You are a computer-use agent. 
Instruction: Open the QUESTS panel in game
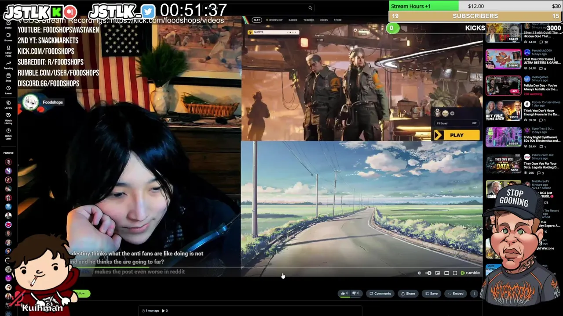click(x=273, y=32)
